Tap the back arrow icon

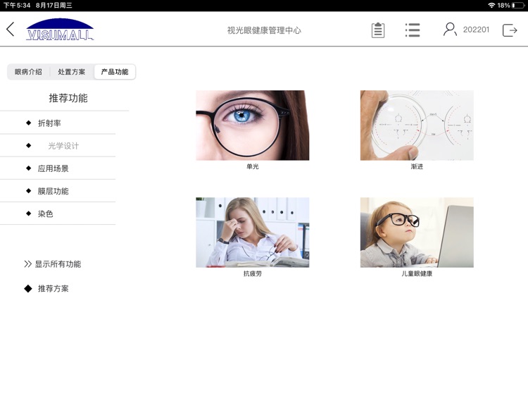(x=11, y=30)
